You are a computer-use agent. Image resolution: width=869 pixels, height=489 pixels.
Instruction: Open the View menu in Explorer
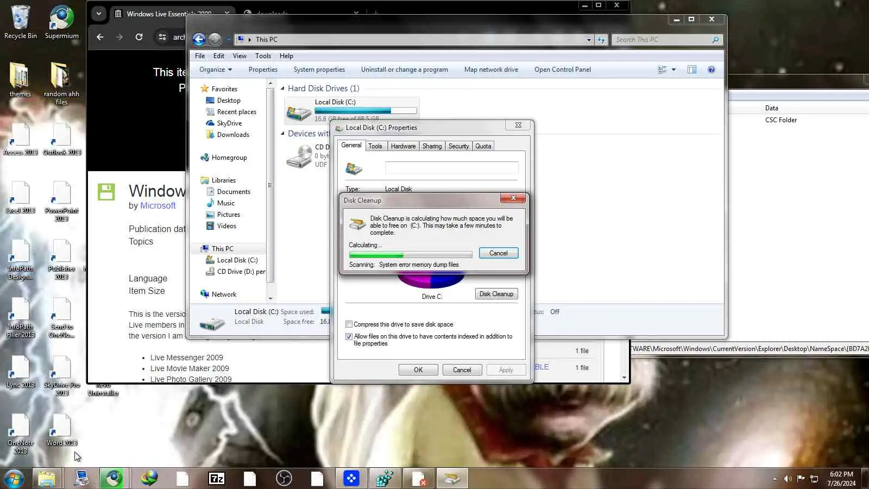[240, 56]
